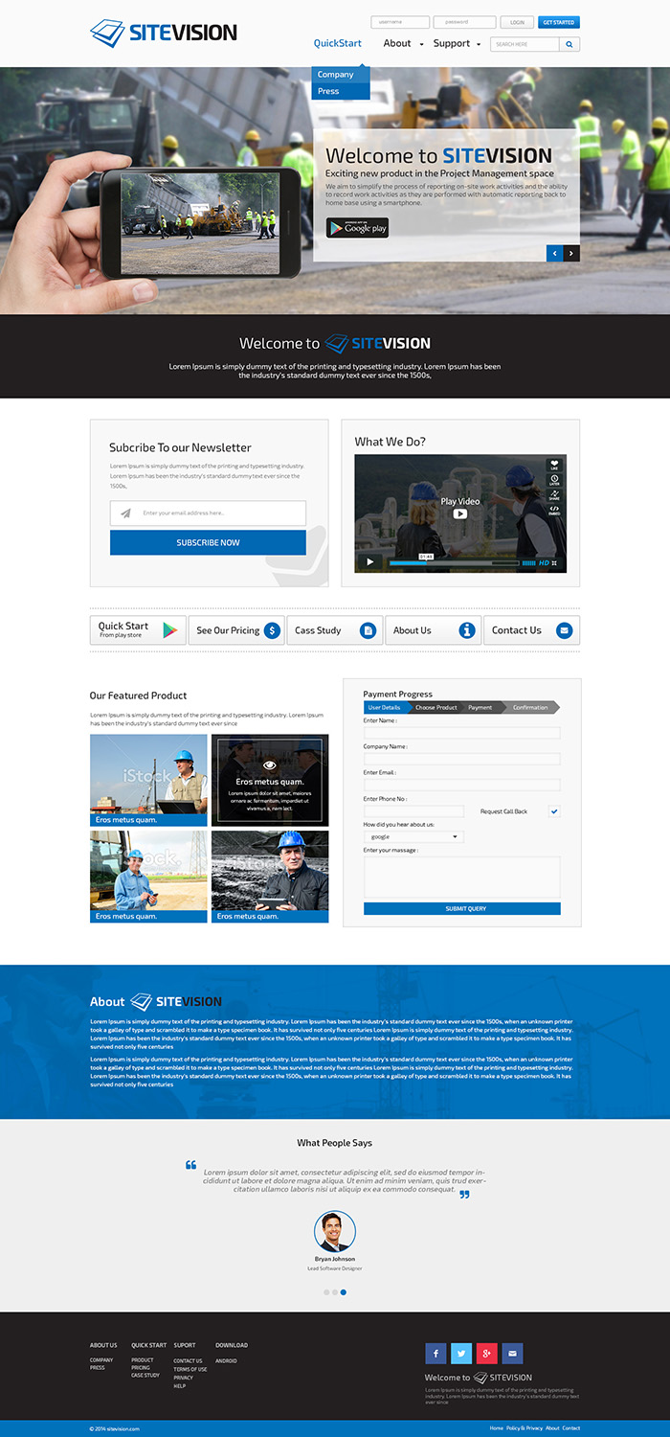This screenshot has height=1437, width=670.
Task: Expand the Support menu dropdown arrow
Action: coord(478,45)
